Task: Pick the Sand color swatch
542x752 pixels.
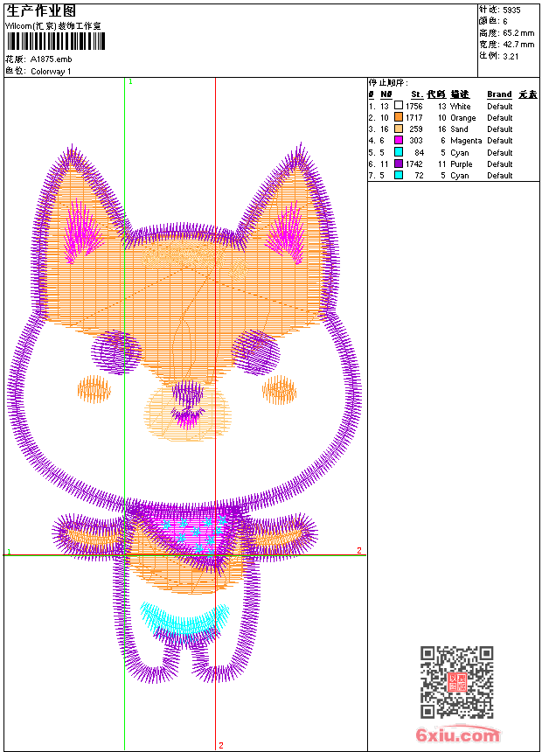Action: point(399,129)
